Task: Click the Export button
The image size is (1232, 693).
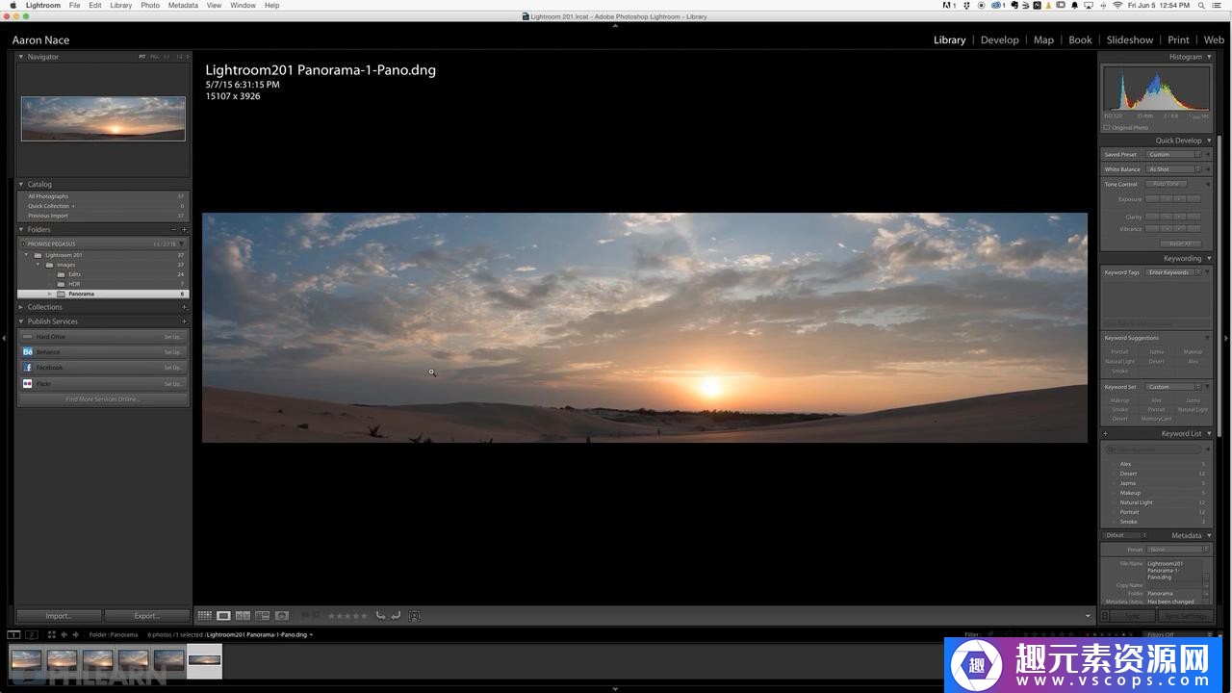Action: (146, 616)
